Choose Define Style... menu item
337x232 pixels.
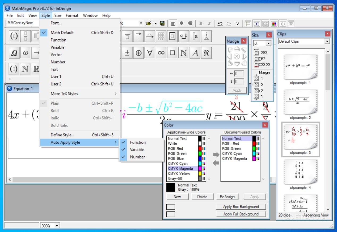tap(80, 135)
